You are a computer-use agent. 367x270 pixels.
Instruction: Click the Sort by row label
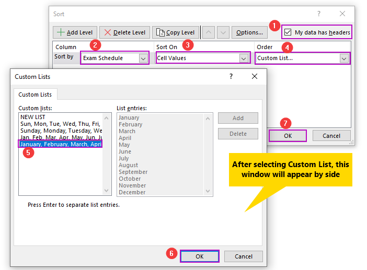64,56
